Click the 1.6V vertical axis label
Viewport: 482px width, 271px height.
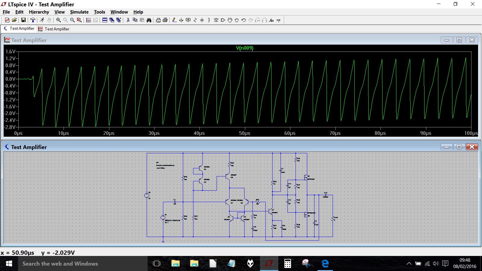pyautogui.click(x=10, y=51)
